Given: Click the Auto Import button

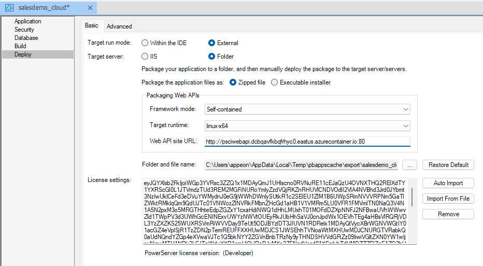Looking at the screenshot, I should click(448, 183).
